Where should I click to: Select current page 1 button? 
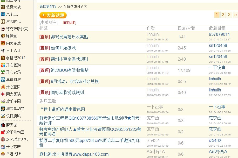(x=217, y=15)
